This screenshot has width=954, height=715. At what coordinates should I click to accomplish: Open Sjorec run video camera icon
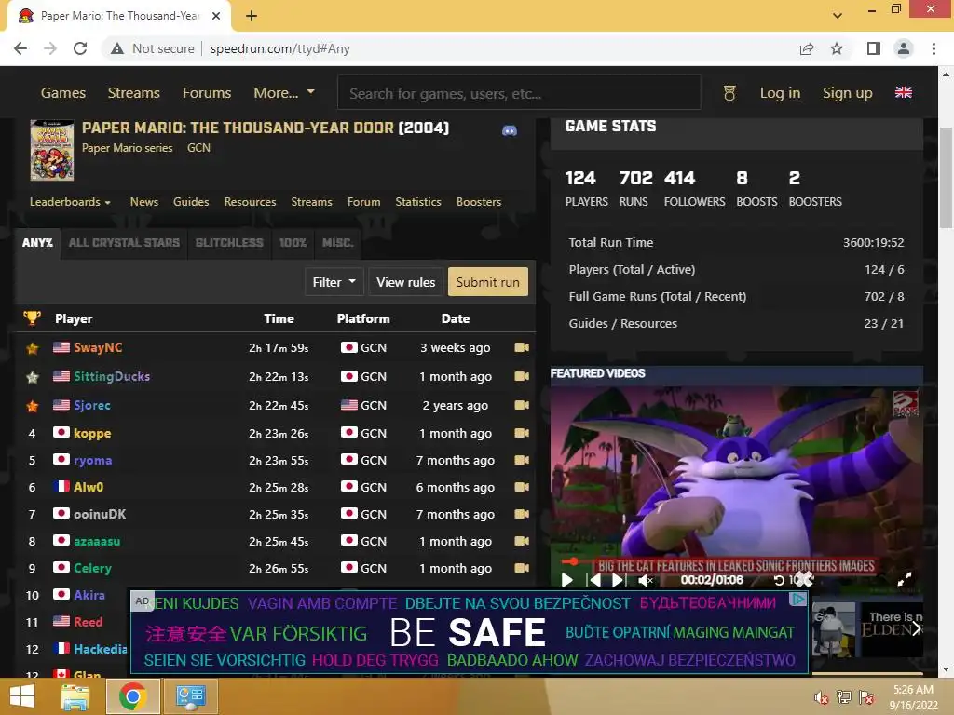pos(522,405)
